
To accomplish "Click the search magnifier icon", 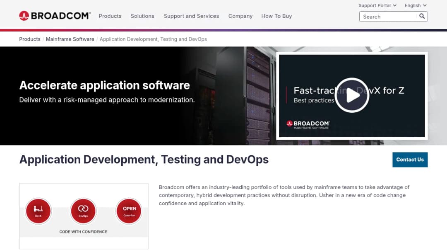I will click(422, 16).
